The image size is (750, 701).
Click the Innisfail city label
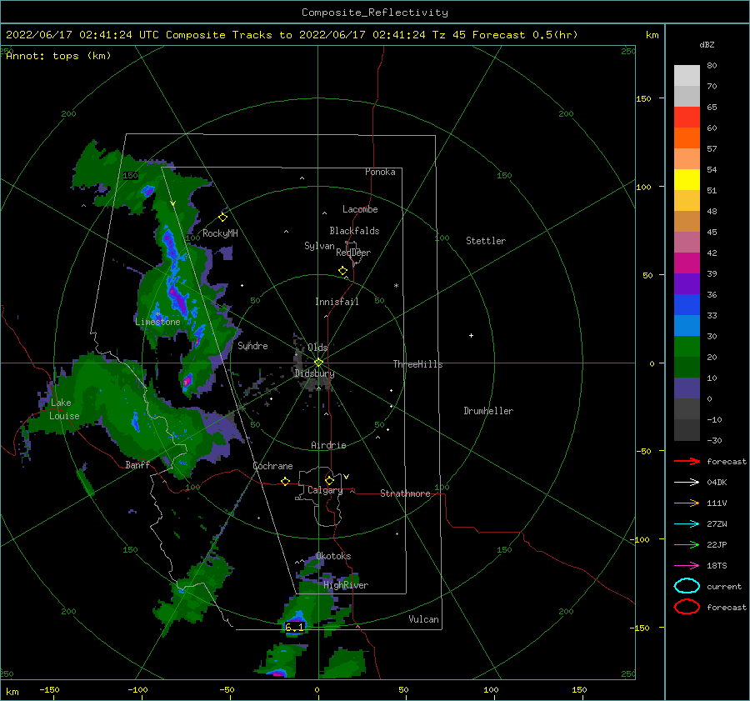(x=337, y=302)
